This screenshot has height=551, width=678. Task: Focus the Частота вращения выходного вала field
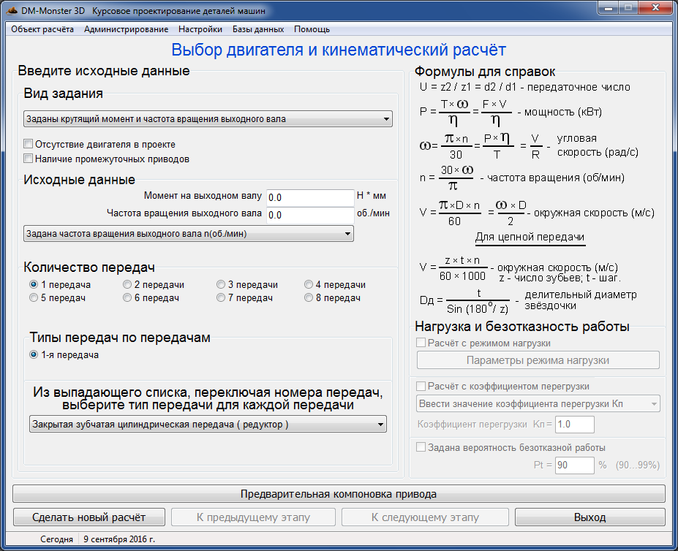[x=310, y=215]
